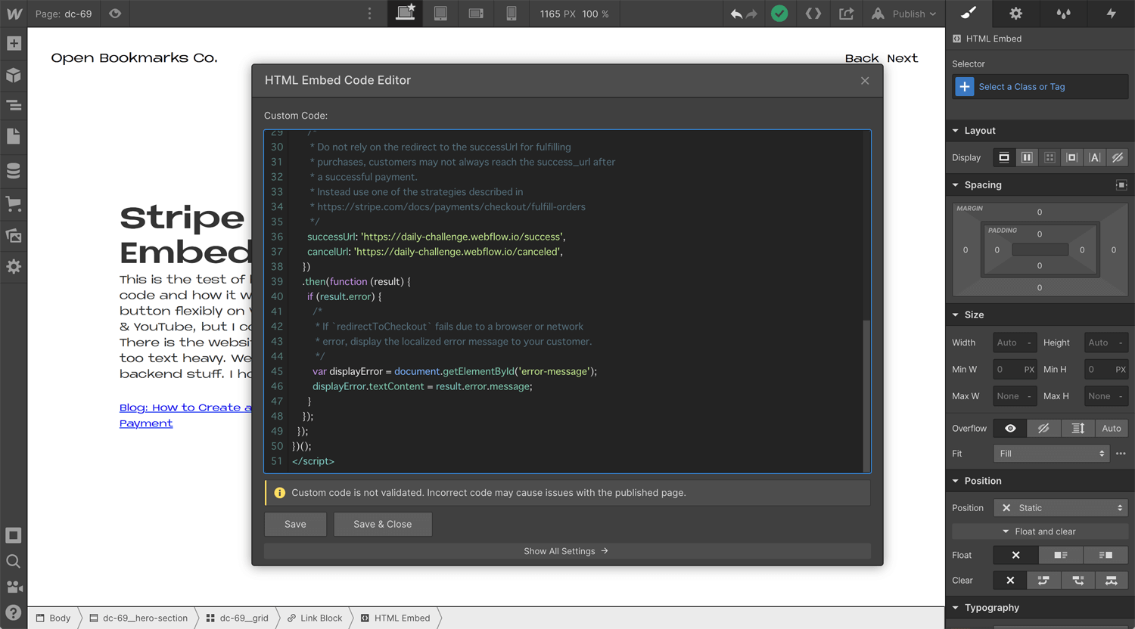Open video tutorials icon in left sidebar
Image resolution: width=1135 pixels, height=629 pixels.
pyautogui.click(x=14, y=587)
